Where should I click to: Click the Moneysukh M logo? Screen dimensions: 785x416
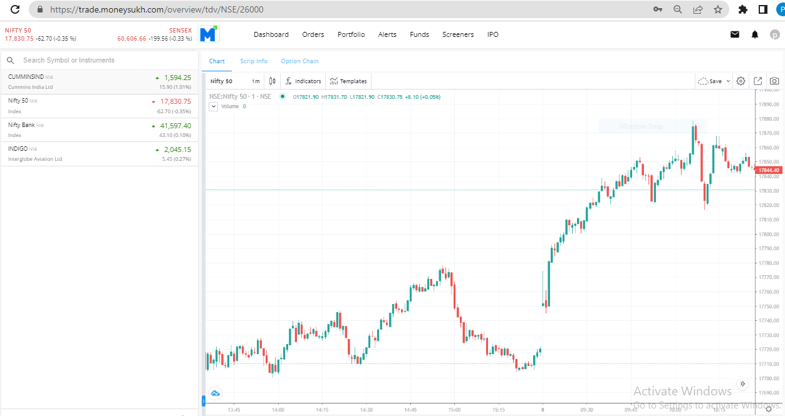pos(209,34)
